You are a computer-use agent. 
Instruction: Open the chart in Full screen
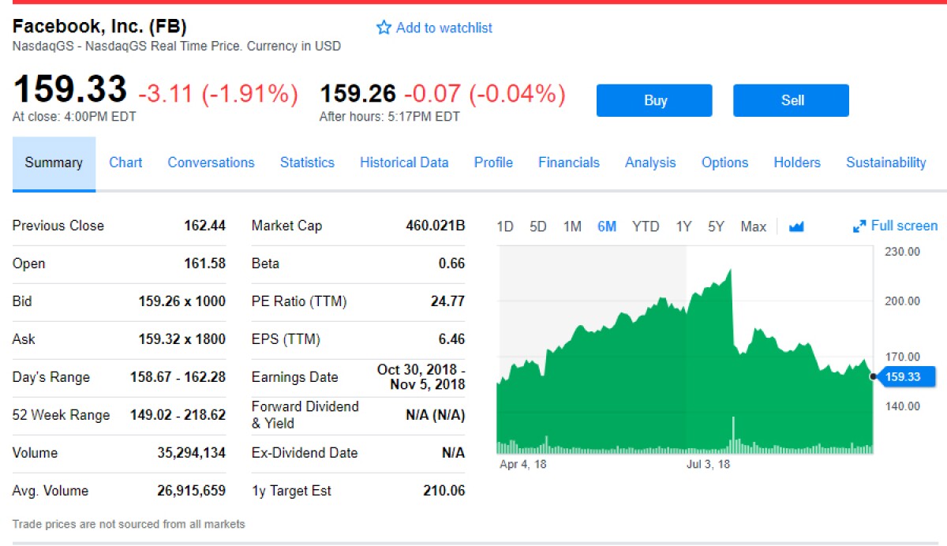(x=904, y=226)
